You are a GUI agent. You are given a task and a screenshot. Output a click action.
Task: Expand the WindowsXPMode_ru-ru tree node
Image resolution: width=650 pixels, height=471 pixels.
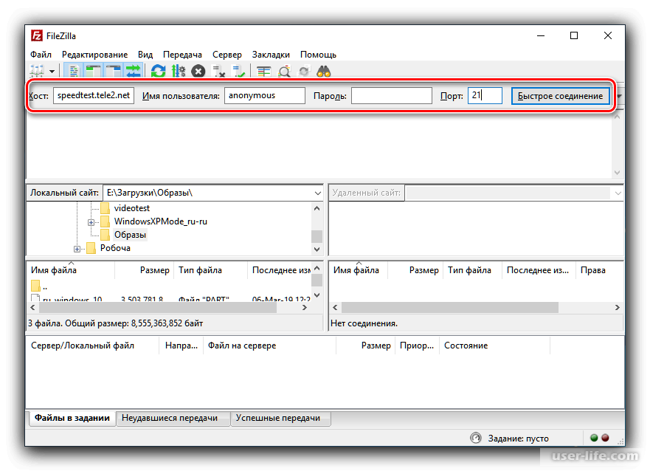(91, 222)
